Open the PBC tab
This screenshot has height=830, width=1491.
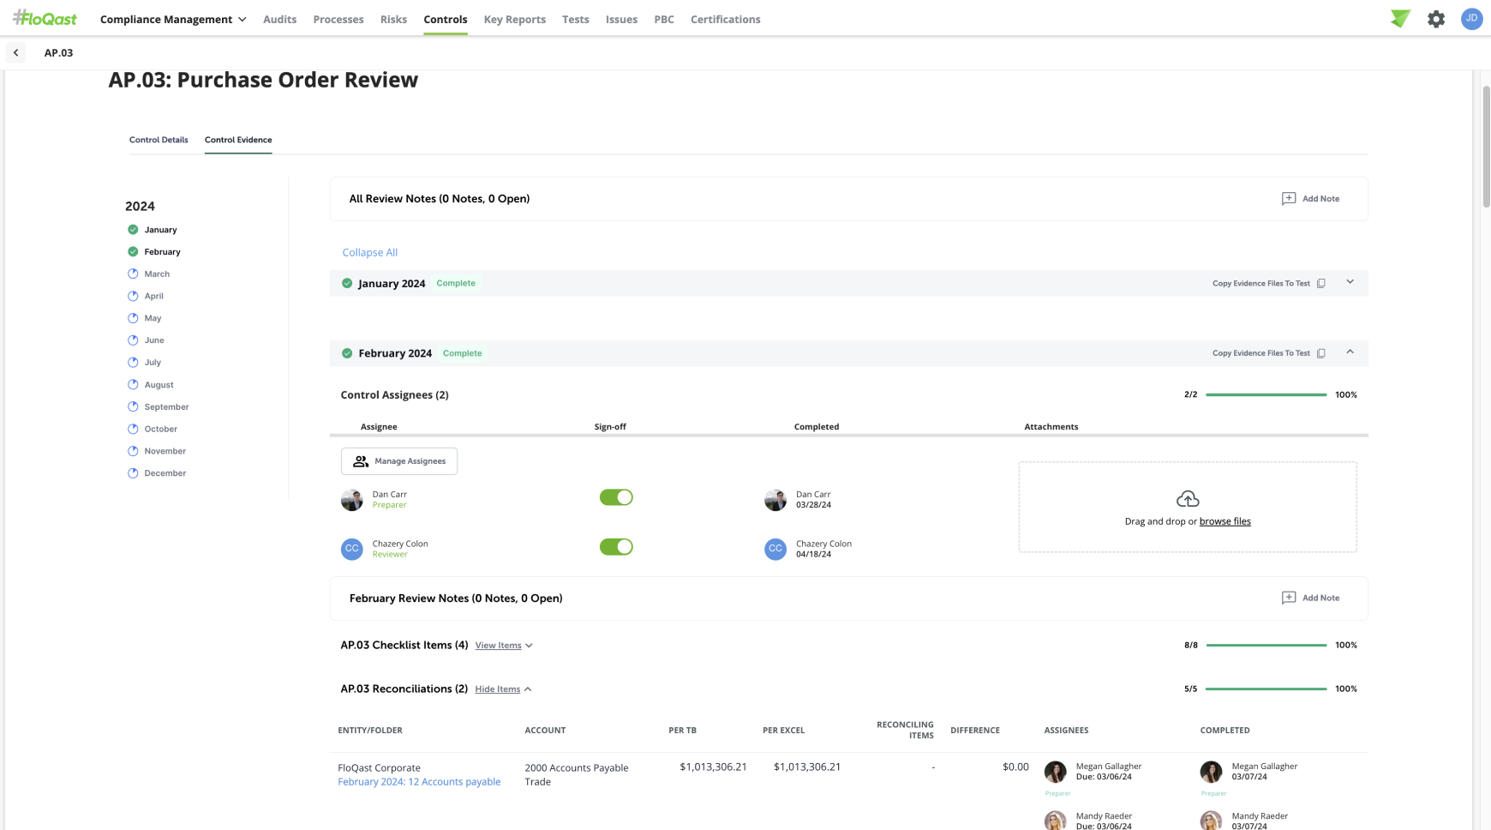click(664, 19)
